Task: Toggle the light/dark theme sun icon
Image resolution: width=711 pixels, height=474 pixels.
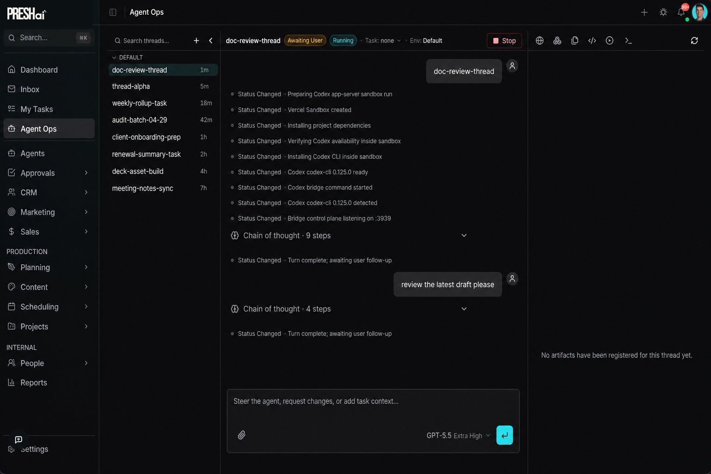Action: click(663, 12)
